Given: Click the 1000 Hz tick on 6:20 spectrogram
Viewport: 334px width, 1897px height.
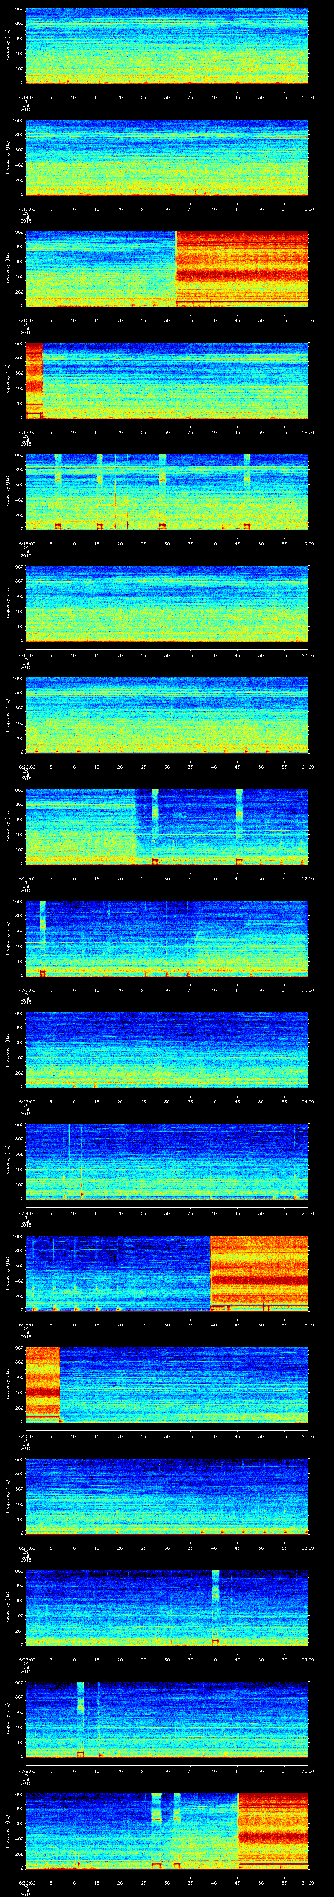Looking at the screenshot, I should tap(18, 680).
